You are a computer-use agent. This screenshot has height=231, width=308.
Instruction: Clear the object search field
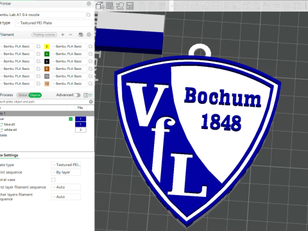click(91, 102)
